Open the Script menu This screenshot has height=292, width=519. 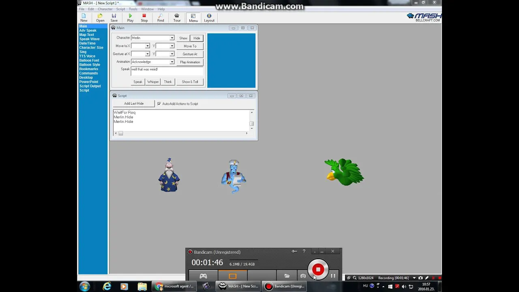tap(120, 9)
